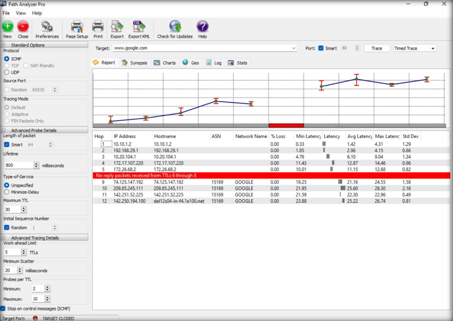This screenshot has height=321, width=453.
Task: Open the Log tab
Action: coord(214,63)
